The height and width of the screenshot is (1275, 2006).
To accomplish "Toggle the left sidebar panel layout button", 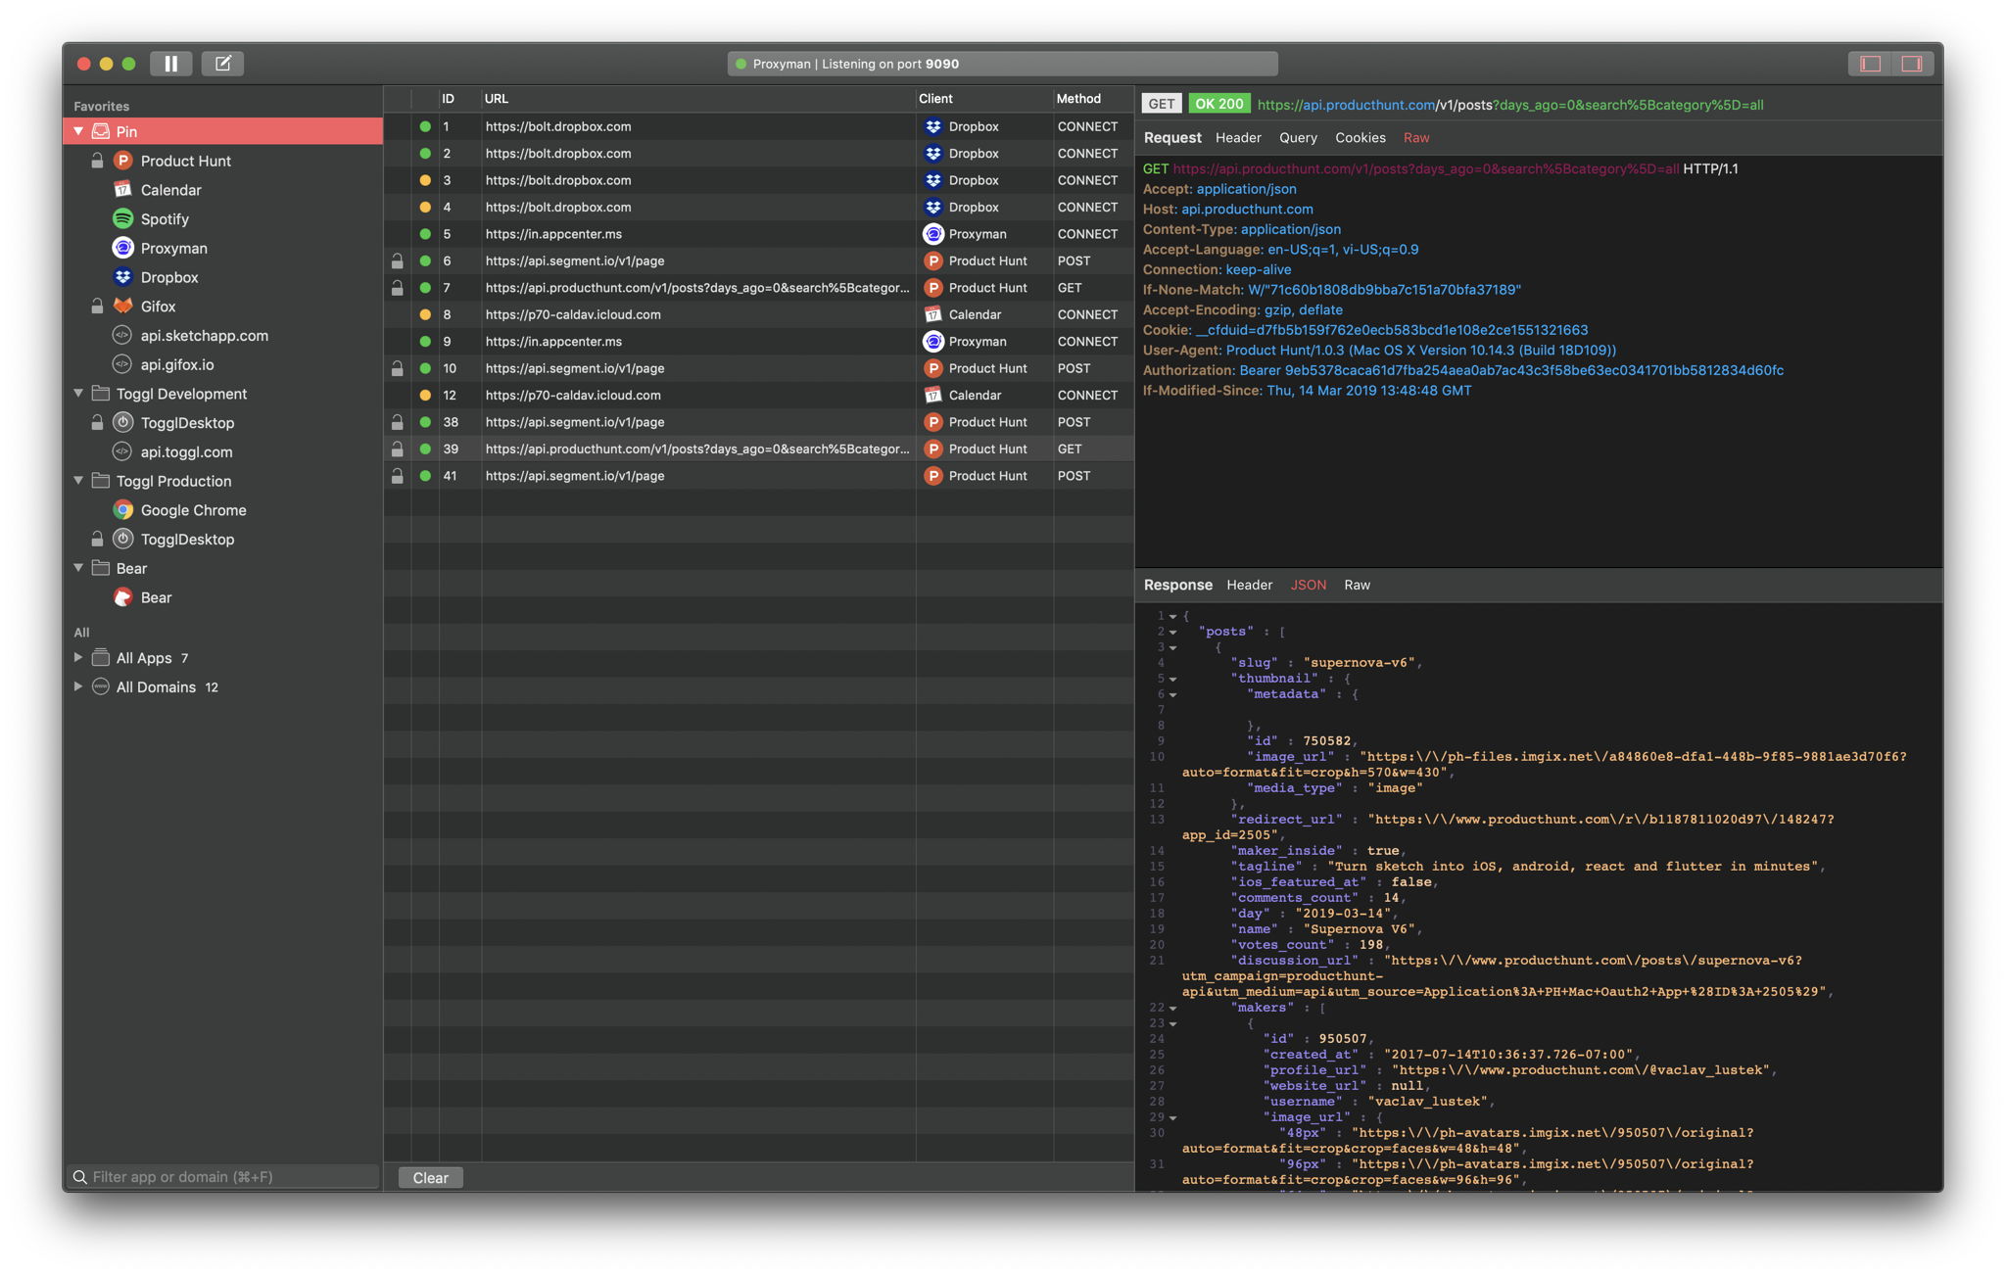I will (x=1871, y=64).
